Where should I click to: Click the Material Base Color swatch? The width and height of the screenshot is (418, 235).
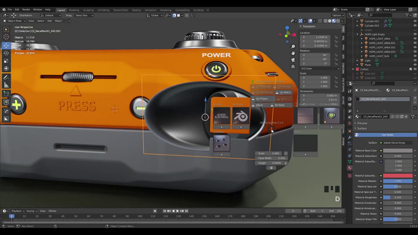point(398,151)
